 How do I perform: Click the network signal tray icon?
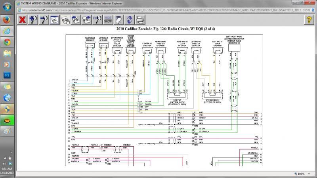point(5,158)
